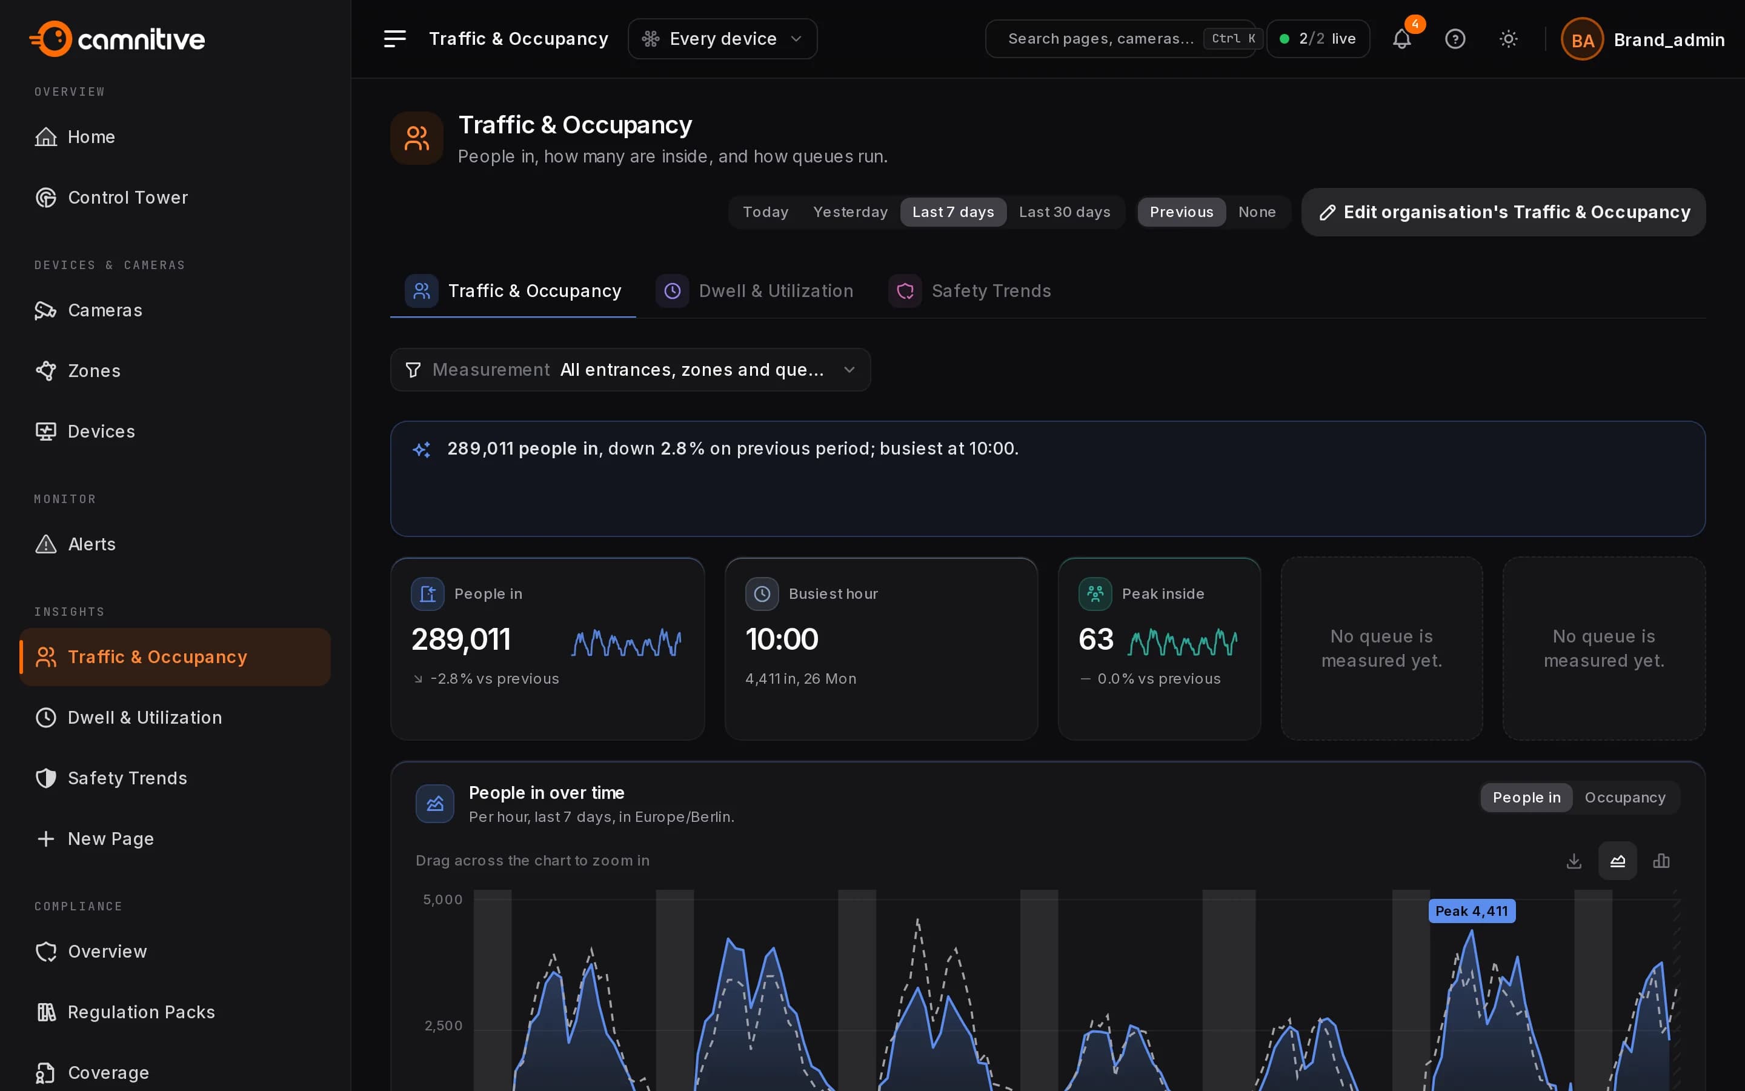Screen dimensions: 1745x1091
Task: Click the 2/2 live status indicator
Action: pyautogui.click(x=1318, y=39)
